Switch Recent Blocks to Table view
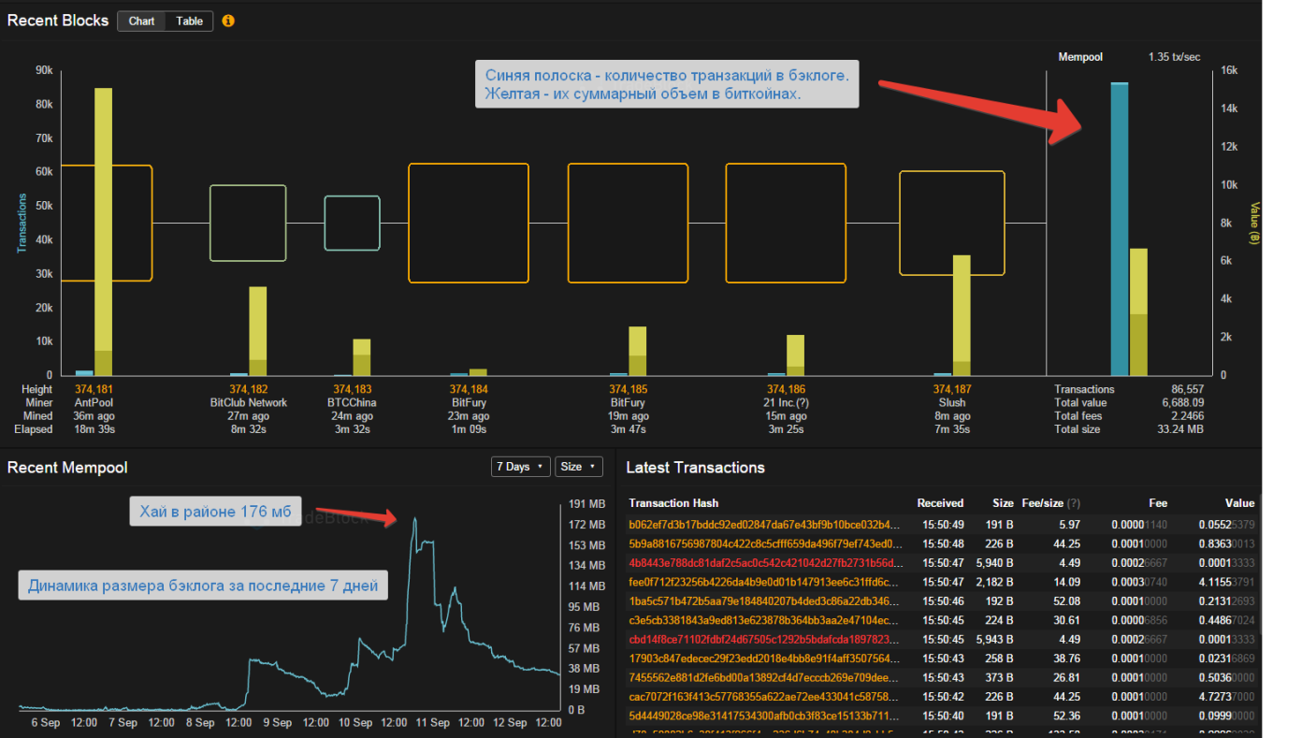 pos(190,21)
